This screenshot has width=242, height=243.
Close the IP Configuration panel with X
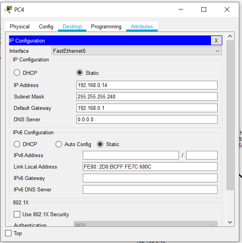216,41
